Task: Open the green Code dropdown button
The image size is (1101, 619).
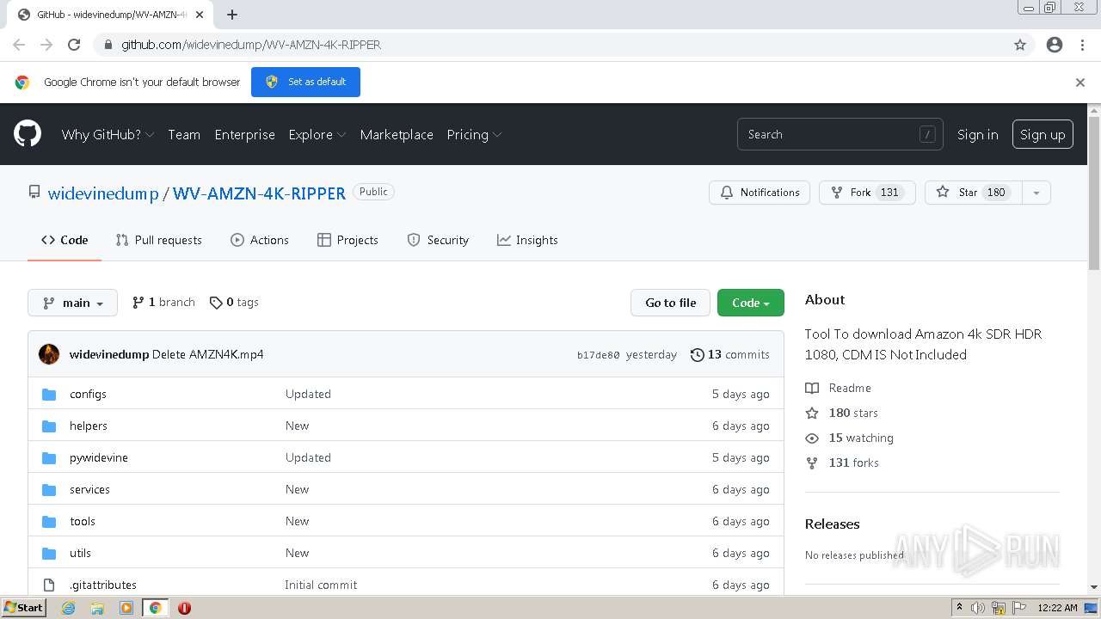Action: [x=751, y=303]
